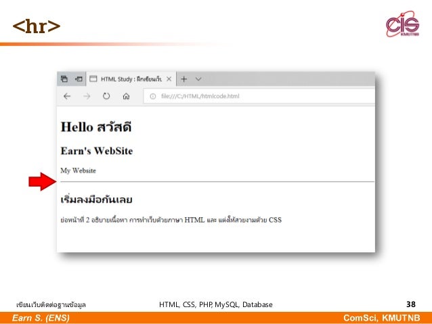Click footer text "Earn S. (ENS)"

click(x=41, y=318)
